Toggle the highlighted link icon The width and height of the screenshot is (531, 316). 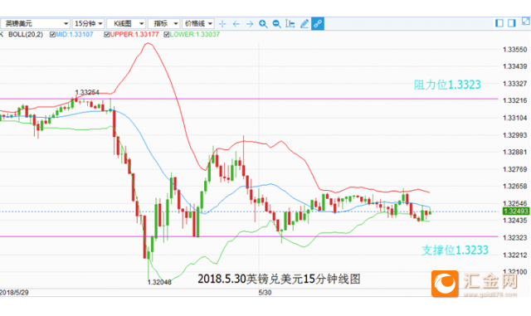click(x=318, y=23)
